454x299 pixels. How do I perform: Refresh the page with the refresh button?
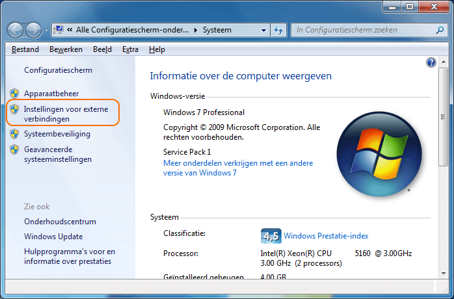point(278,30)
